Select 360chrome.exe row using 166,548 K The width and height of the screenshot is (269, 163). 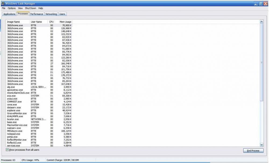(x=39, y=64)
